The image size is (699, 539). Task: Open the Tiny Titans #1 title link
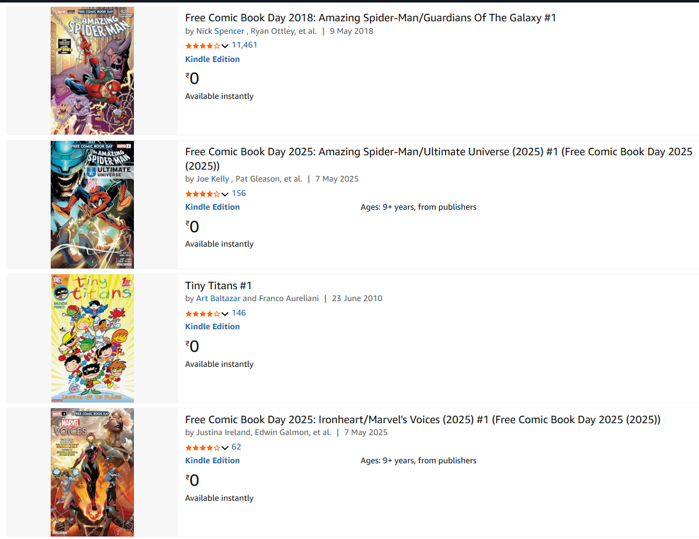218,285
